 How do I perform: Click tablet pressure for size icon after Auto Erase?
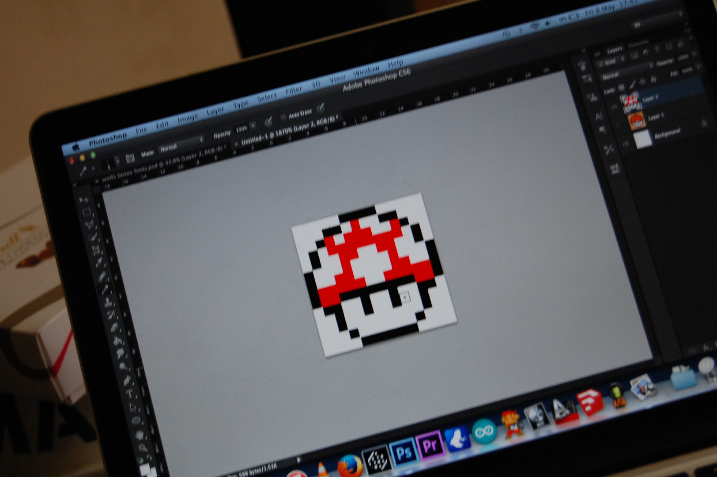pos(321,107)
